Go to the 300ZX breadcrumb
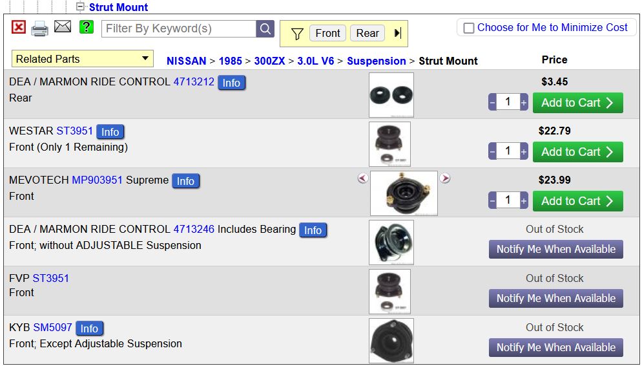The width and height of the screenshot is (642, 366). tap(269, 61)
